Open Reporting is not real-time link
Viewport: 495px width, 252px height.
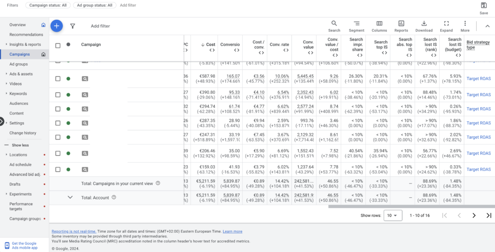click(x=74, y=232)
